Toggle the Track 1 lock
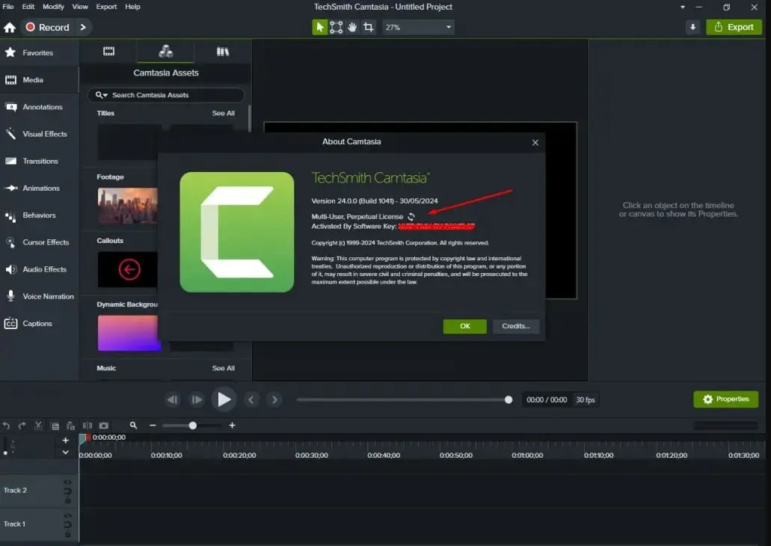 click(68, 534)
